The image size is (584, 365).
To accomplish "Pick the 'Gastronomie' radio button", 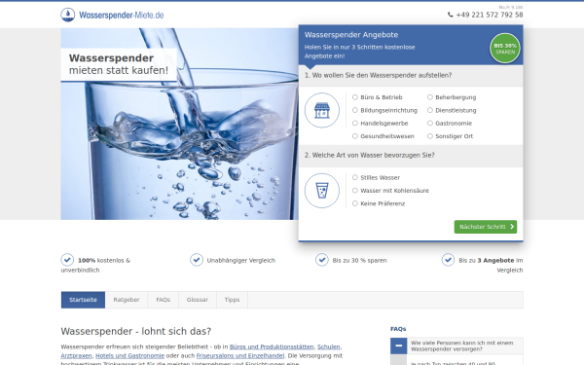I will [x=430, y=124].
